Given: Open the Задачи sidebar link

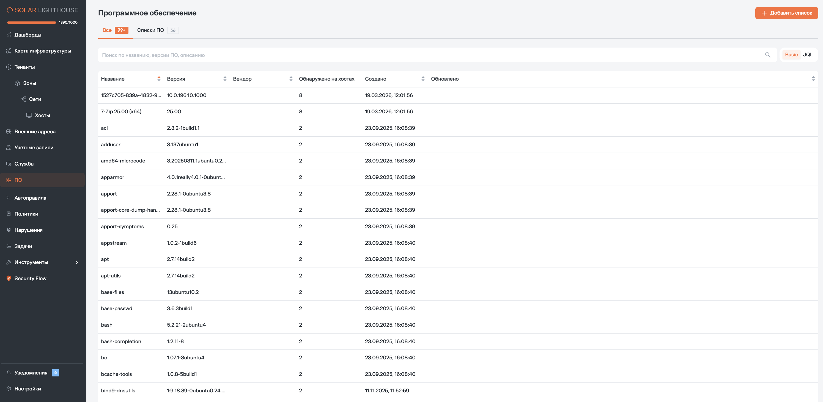Looking at the screenshot, I should coord(23,246).
